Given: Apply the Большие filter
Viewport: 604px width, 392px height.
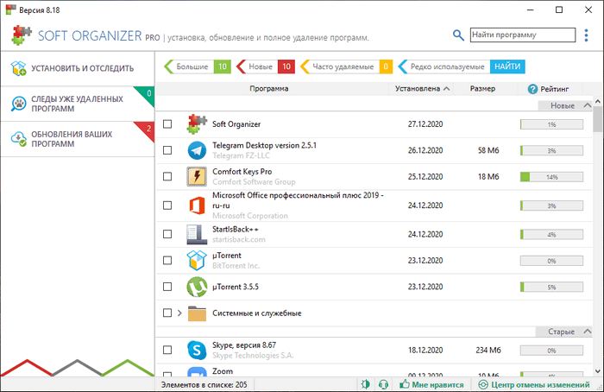Looking at the screenshot, I should point(198,66).
